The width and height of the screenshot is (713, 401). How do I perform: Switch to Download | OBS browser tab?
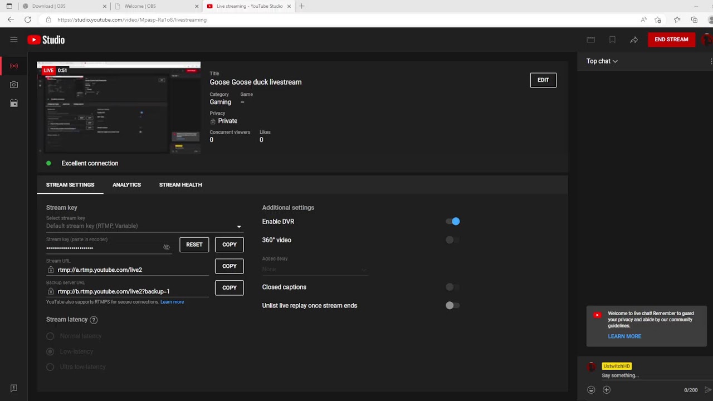(x=64, y=6)
